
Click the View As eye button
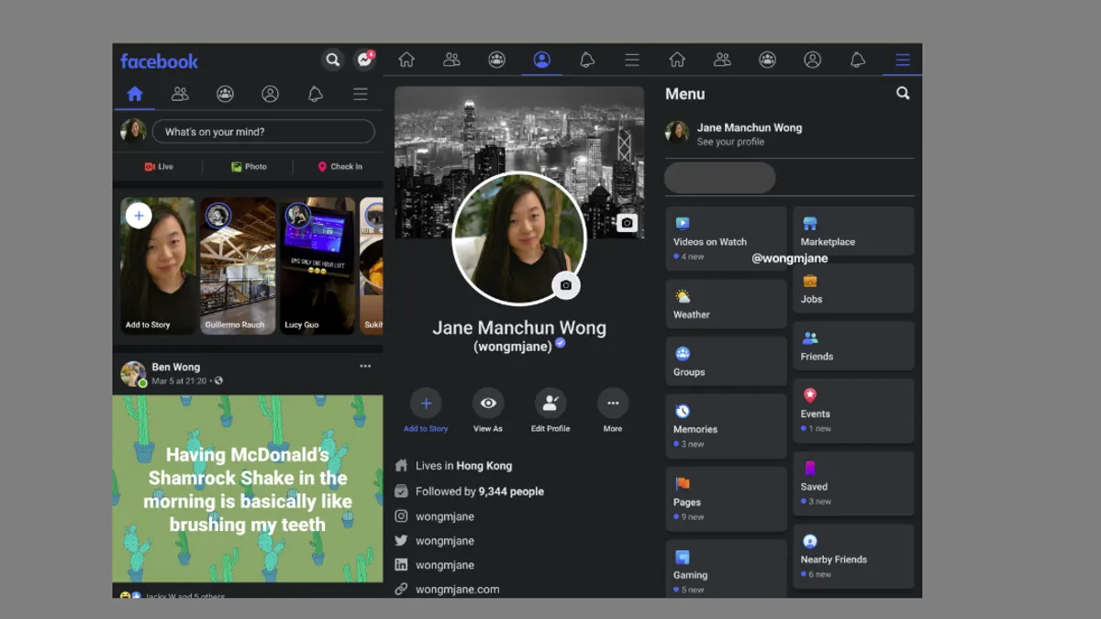pos(488,410)
